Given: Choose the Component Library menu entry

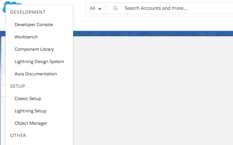Looking at the screenshot, I should click(x=34, y=49).
